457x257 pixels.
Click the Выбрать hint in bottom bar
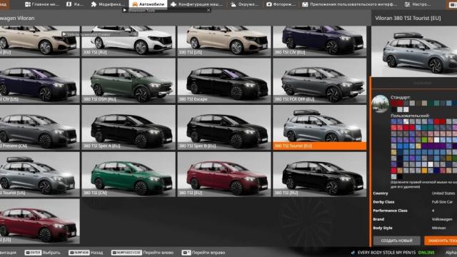pos(42,253)
